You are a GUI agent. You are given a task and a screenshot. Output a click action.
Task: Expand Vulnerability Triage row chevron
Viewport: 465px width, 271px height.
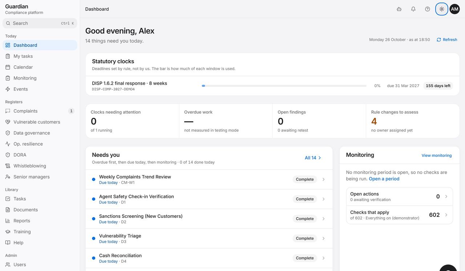(323, 238)
